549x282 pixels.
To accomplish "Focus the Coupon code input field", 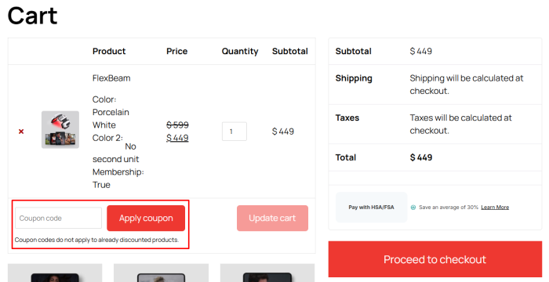I will [58, 218].
